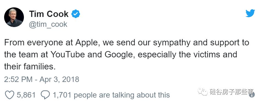Image resolution: width=262 pixels, height=103 pixels.
Task: Click the reply speech bubble icon
Action: (x=45, y=95)
